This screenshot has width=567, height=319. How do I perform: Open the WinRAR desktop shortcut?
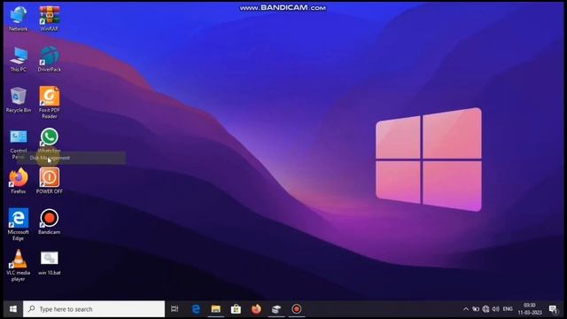(x=50, y=19)
